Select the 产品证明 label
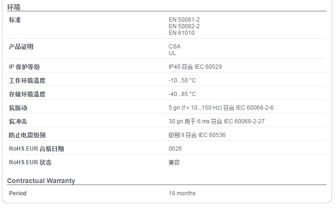335x208 pixels. point(21,47)
